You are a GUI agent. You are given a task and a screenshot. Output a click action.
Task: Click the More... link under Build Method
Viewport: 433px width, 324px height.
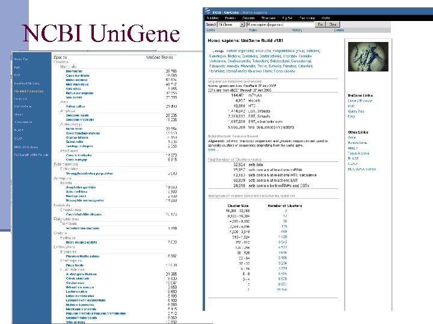213,149
